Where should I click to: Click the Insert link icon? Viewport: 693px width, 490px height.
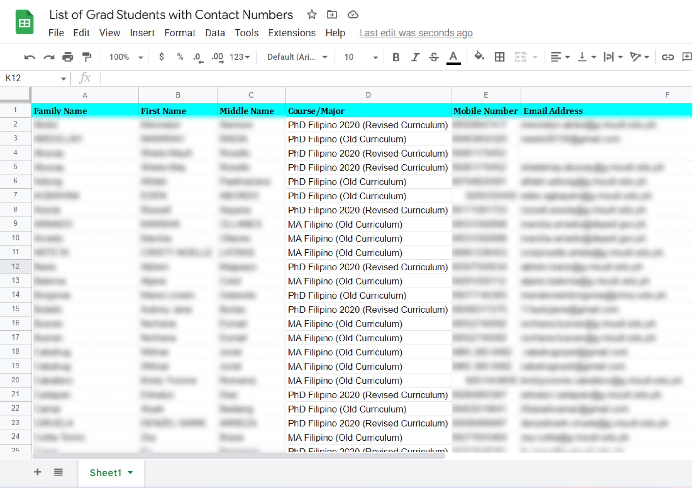click(x=667, y=57)
